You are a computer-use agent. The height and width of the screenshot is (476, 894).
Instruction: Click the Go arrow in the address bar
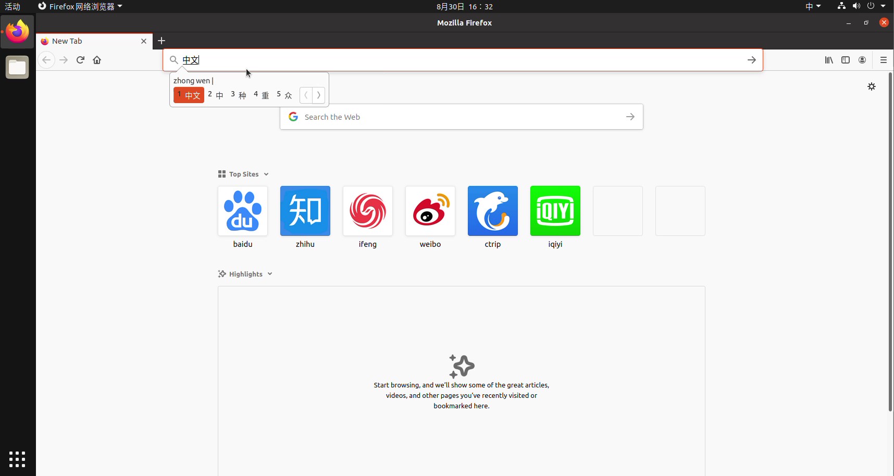point(751,60)
